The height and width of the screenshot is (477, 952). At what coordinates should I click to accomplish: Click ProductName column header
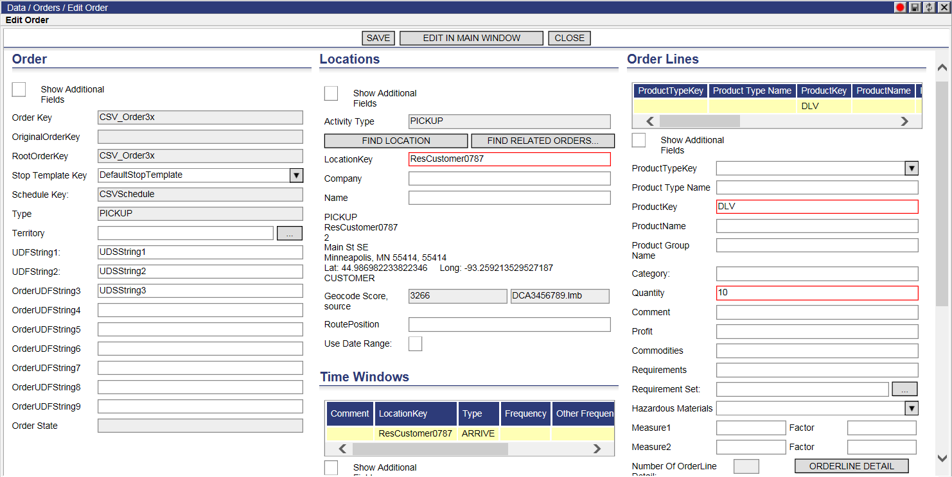tap(884, 91)
